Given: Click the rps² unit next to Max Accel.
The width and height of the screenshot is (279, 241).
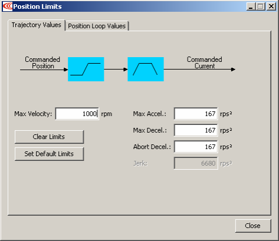Looking at the screenshot, I should pos(226,114).
